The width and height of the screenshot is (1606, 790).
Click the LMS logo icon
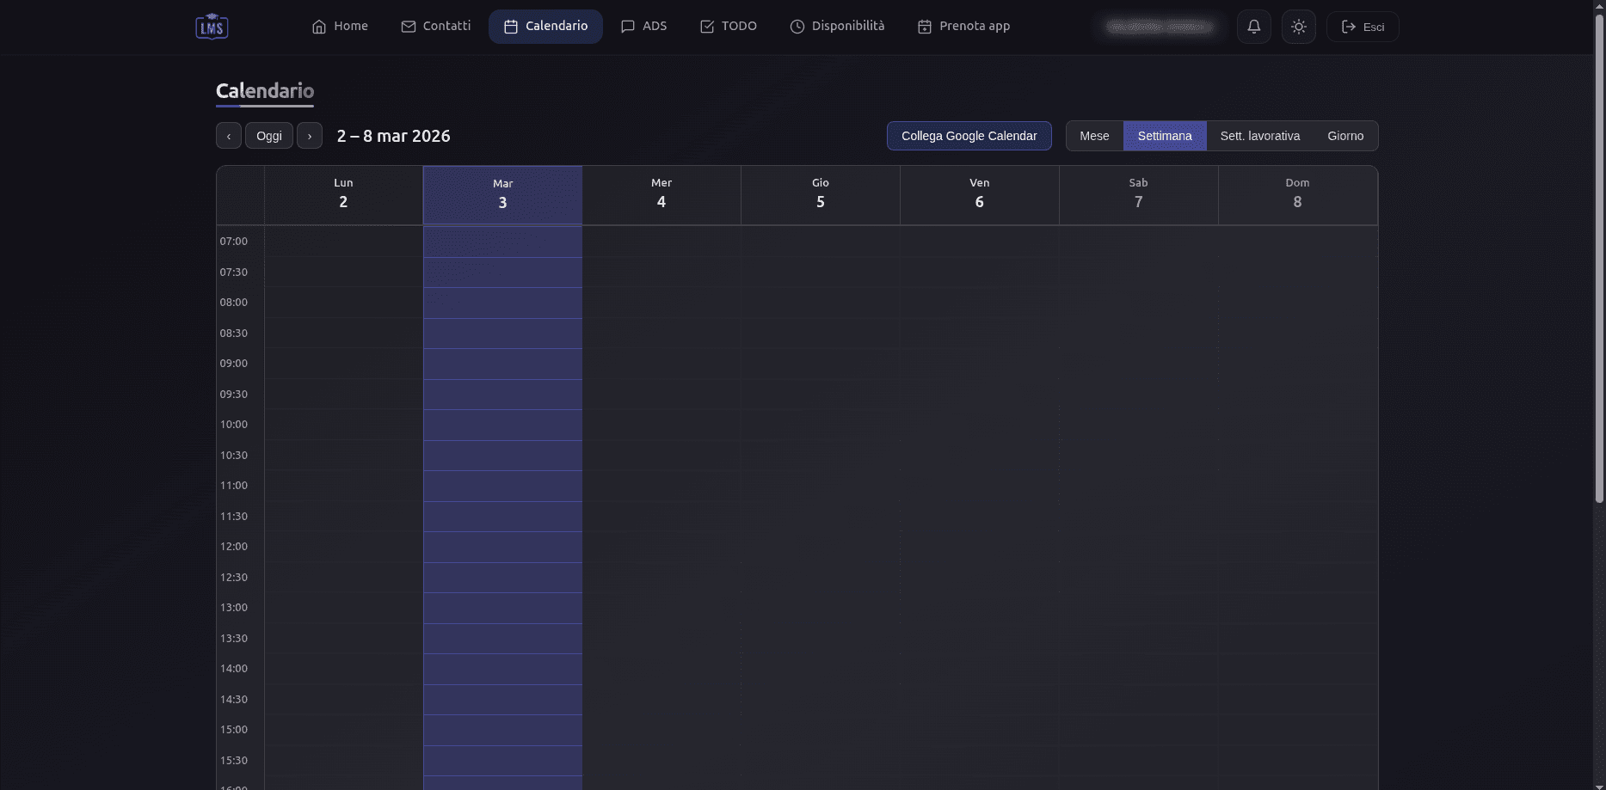[x=212, y=27]
